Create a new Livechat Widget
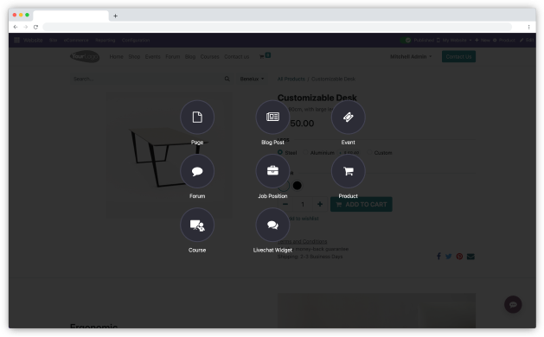Viewport: 544px width, 337px height. point(272,225)
